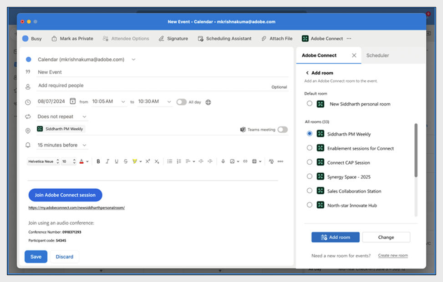Click Join Adobe Connect session button
Viewport: 443px width, 282px height.
65,195
